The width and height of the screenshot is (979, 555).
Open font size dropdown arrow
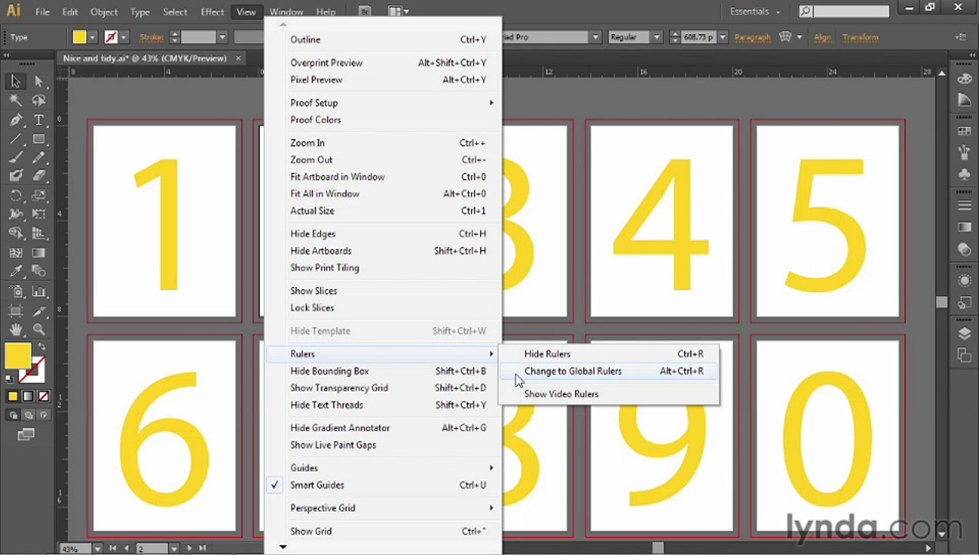click(x=723, y=37)
